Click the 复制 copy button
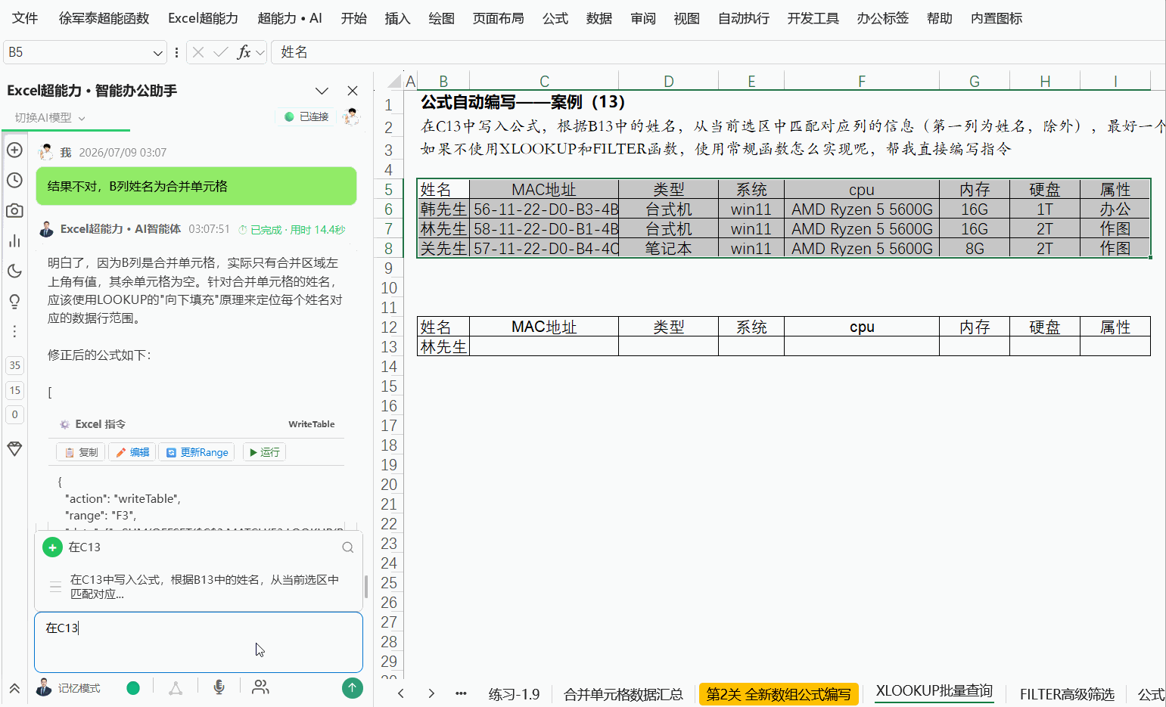The width and height of the screenshot is (1166, 707). pos(82,452)
